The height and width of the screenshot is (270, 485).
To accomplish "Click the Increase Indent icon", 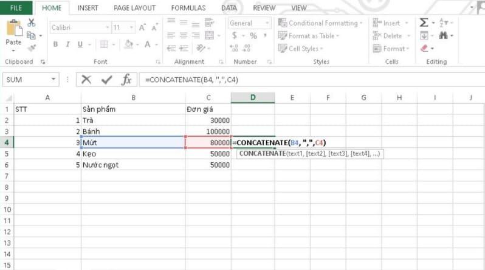I will coord(184,48).
